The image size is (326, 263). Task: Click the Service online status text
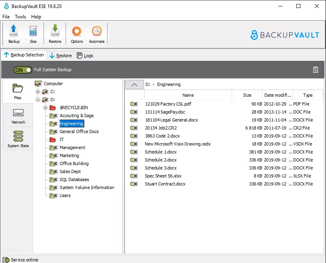pos(24,260)
